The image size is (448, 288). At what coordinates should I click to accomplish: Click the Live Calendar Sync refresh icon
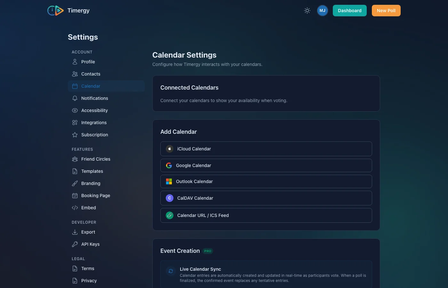click(171, 271)
